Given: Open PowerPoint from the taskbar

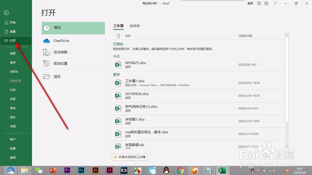Looking at the screenshot, I should click(53, 170).
